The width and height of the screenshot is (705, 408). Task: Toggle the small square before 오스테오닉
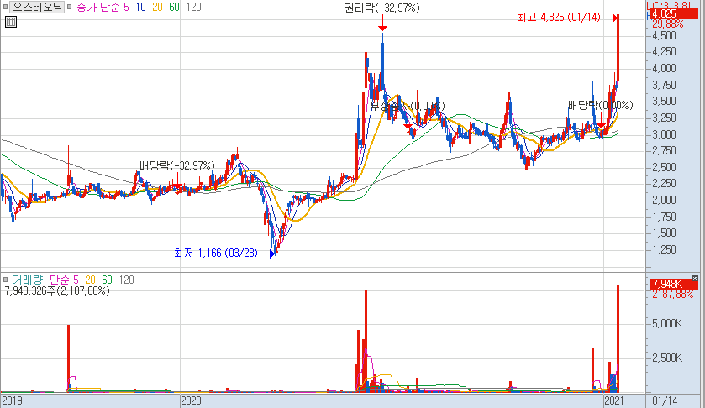[x=5, y=7]
